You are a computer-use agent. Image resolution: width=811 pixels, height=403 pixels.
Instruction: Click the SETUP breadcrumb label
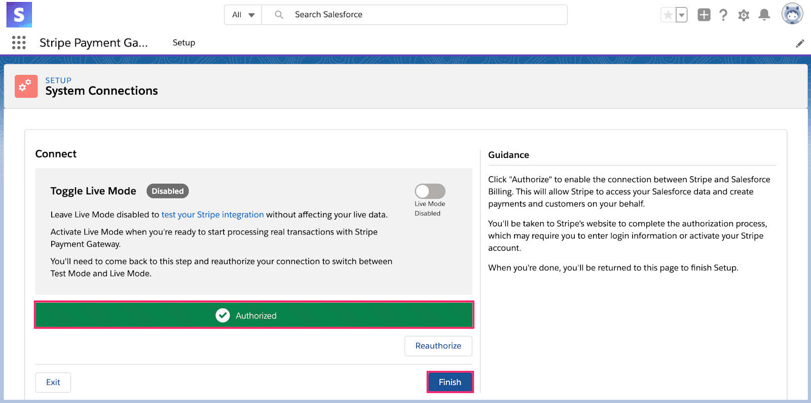[x=58, y=80]
